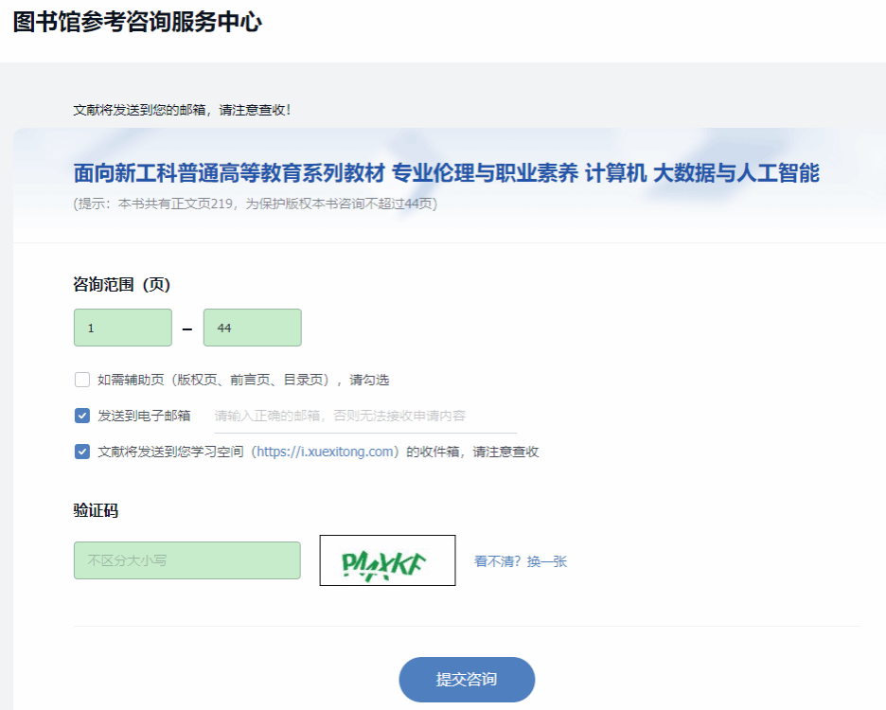Click the 文献将发送到您的邮箱 notice at top

click(x=183, y=110)
